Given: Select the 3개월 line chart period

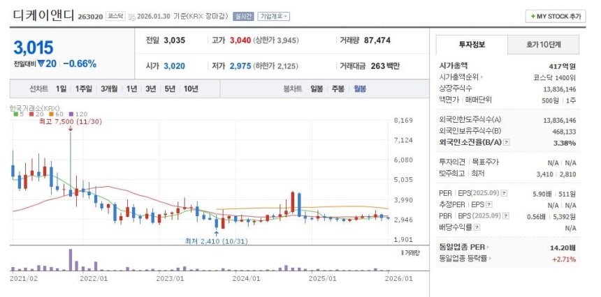Looking at the screenshot, I should [x=109, y=89].
